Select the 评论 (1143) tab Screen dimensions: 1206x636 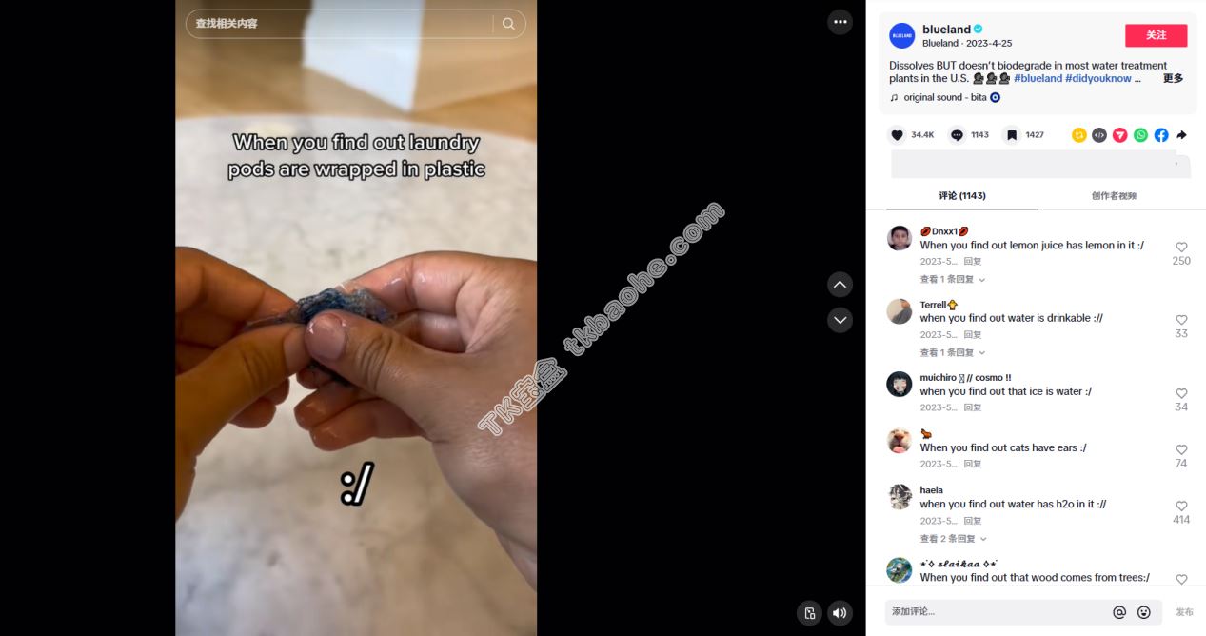tap(962, 196)
